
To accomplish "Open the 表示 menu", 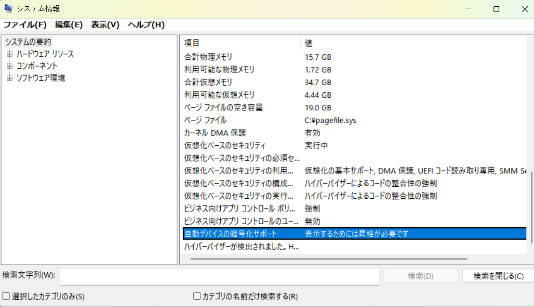I will click(x=104, y=25).
